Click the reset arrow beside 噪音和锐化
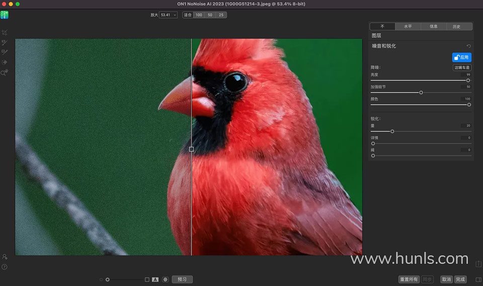483x286 pixels. 468,46
